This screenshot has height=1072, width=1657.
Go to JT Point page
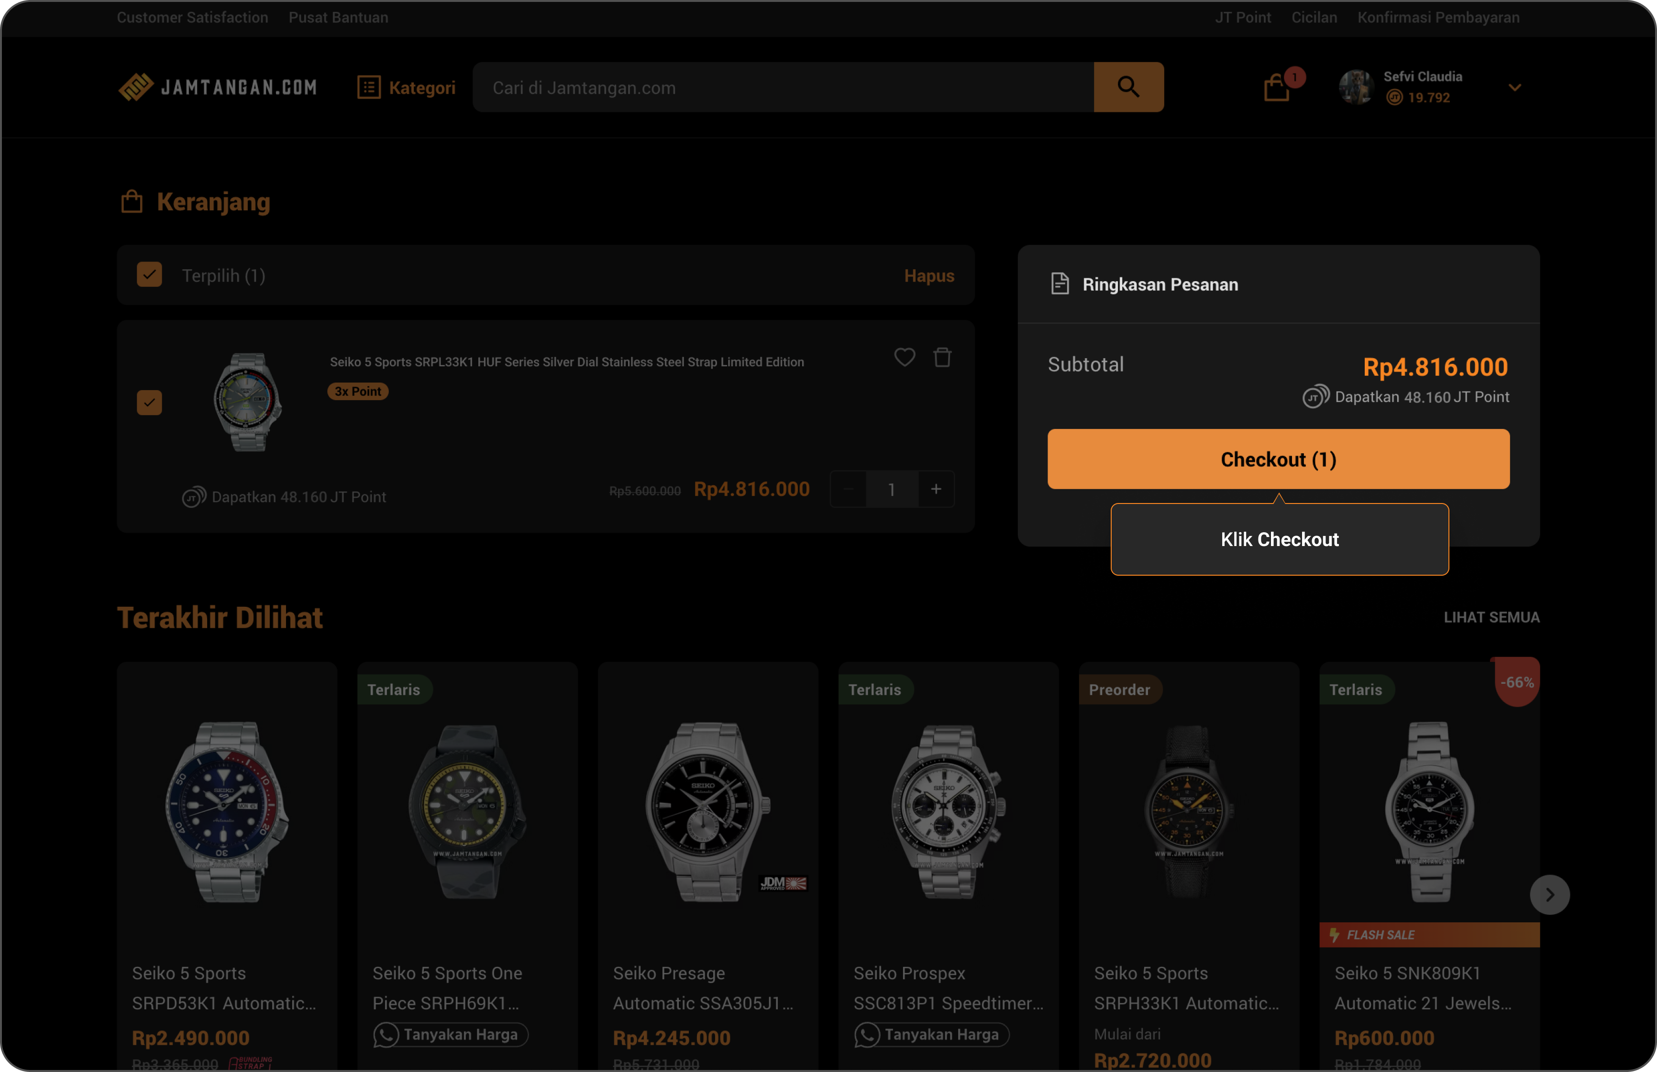tap(1243, 17)
